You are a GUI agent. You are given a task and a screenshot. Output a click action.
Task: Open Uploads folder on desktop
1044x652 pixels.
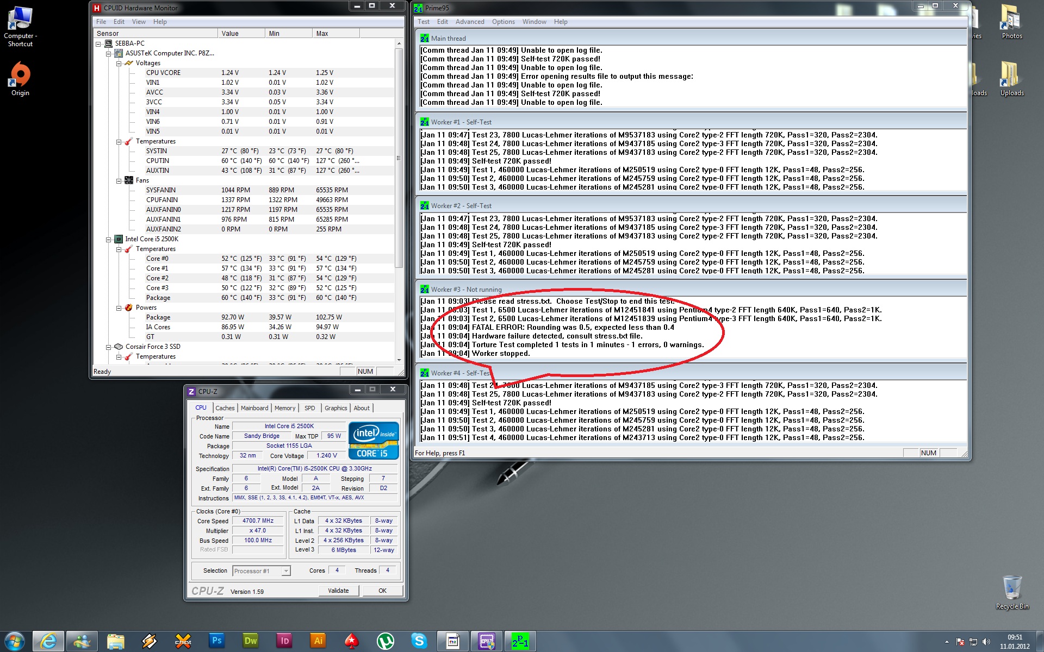pos(1012,79)
